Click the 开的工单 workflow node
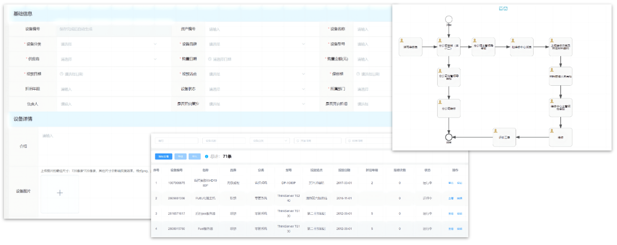This screenshot has width=617, height=245. click(504, 137)
